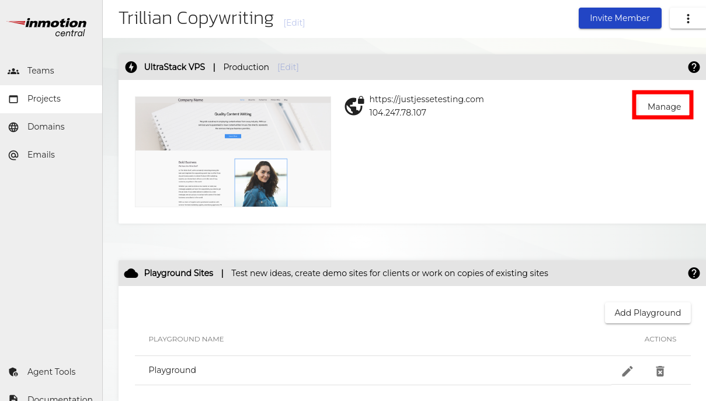Click the secure globe icon beside the URL
Screen dimensions: 706x401
(354, 106)
